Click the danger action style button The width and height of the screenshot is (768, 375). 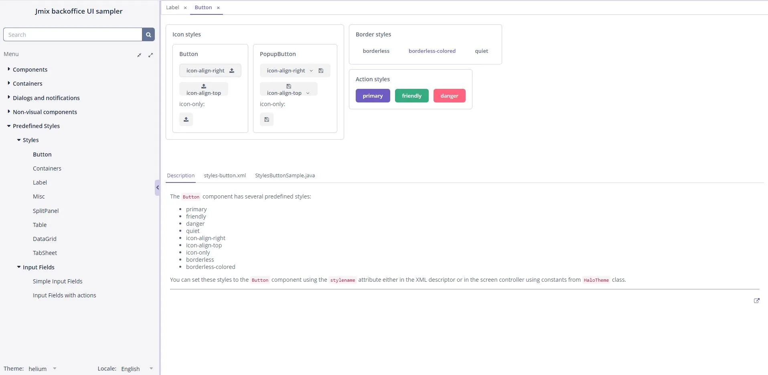[x=449, y=95]
